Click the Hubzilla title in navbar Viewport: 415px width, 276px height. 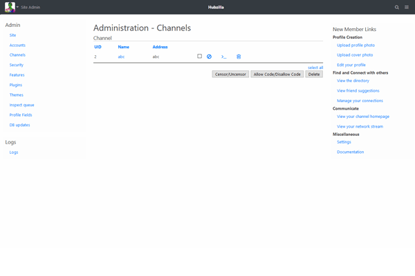tap(207, 7)
